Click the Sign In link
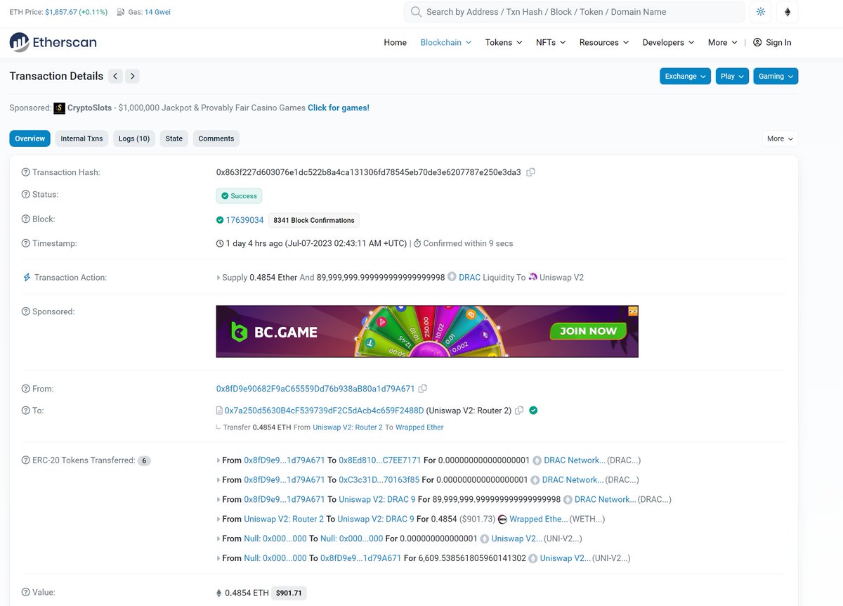Viewport: 843px width, 606px height. coord(772,42)
